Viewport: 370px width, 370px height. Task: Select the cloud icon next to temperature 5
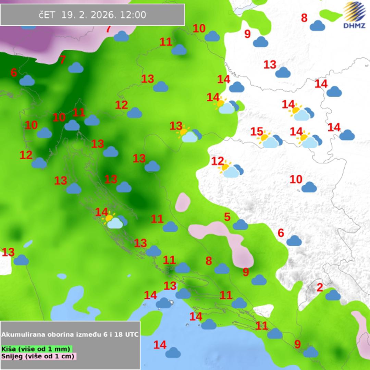coord(240,225)
